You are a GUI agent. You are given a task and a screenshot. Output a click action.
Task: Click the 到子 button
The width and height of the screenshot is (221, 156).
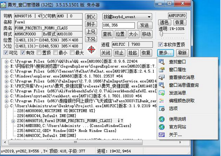91,24
